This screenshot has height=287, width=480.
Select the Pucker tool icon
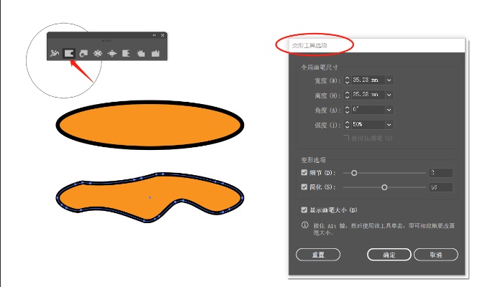point(98,53)
